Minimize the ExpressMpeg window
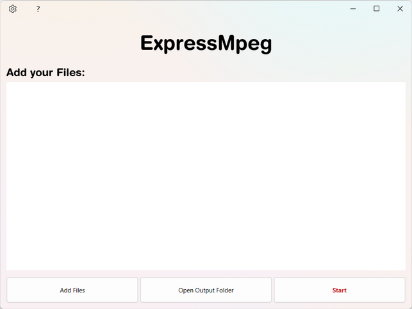Viewport: 412px width, 309px height. [353, 9]
